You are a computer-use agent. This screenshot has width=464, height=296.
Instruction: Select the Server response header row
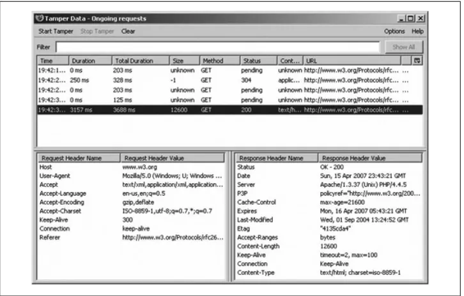click(x=329, y=184)
